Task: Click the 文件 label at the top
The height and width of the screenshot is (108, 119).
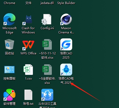Action: (28, 3)
